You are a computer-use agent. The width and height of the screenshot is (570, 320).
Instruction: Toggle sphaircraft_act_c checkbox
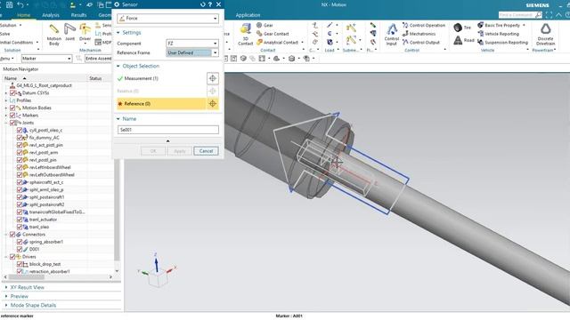[x=20, y=182]
